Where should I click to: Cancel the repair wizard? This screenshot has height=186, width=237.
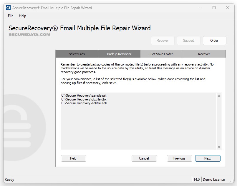click(x=144, y=158)
